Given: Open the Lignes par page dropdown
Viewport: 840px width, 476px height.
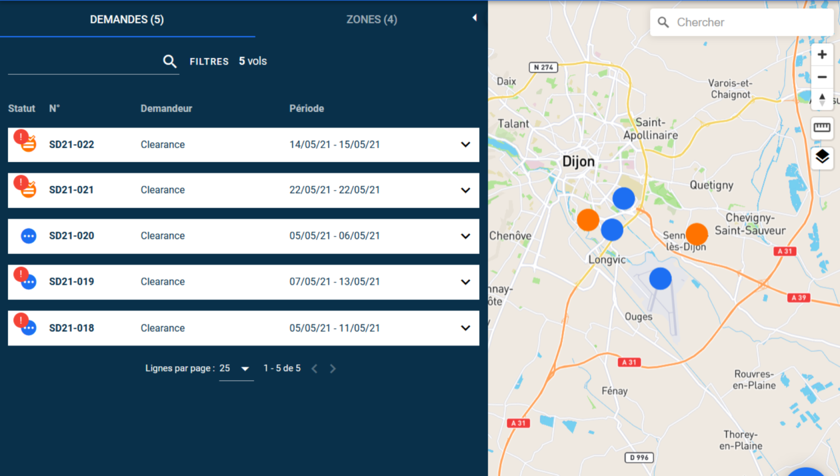Looking at the screenshot, I should [x=236, y=369].
